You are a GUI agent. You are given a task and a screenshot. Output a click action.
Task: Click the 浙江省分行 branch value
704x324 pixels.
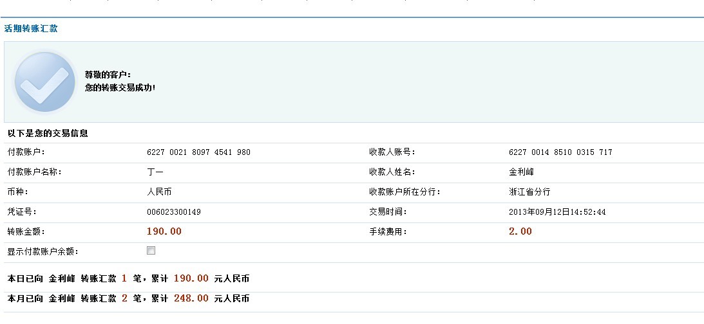(x=529, y=192)
